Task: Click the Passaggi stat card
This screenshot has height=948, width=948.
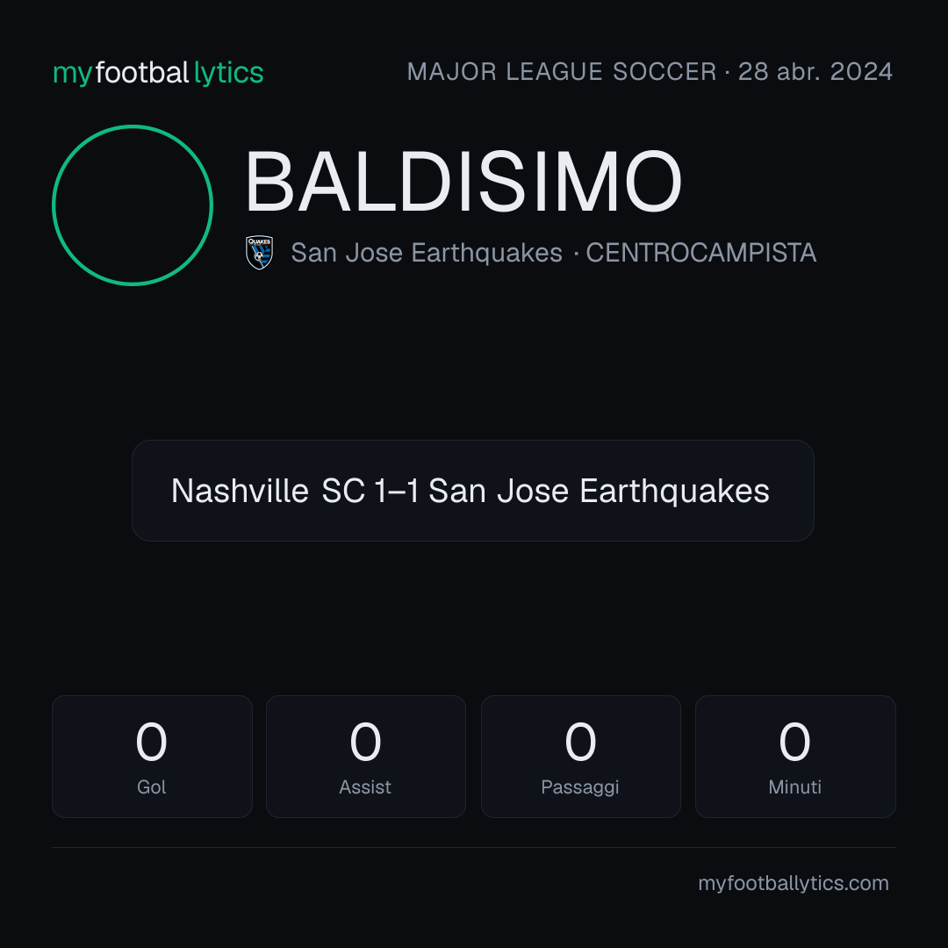Action: [580, 757]
